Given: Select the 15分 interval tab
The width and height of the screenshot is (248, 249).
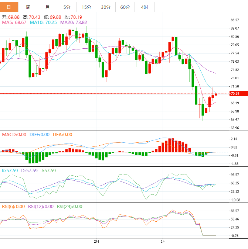Looking at the screenshot, I should [x=86, y=7].
